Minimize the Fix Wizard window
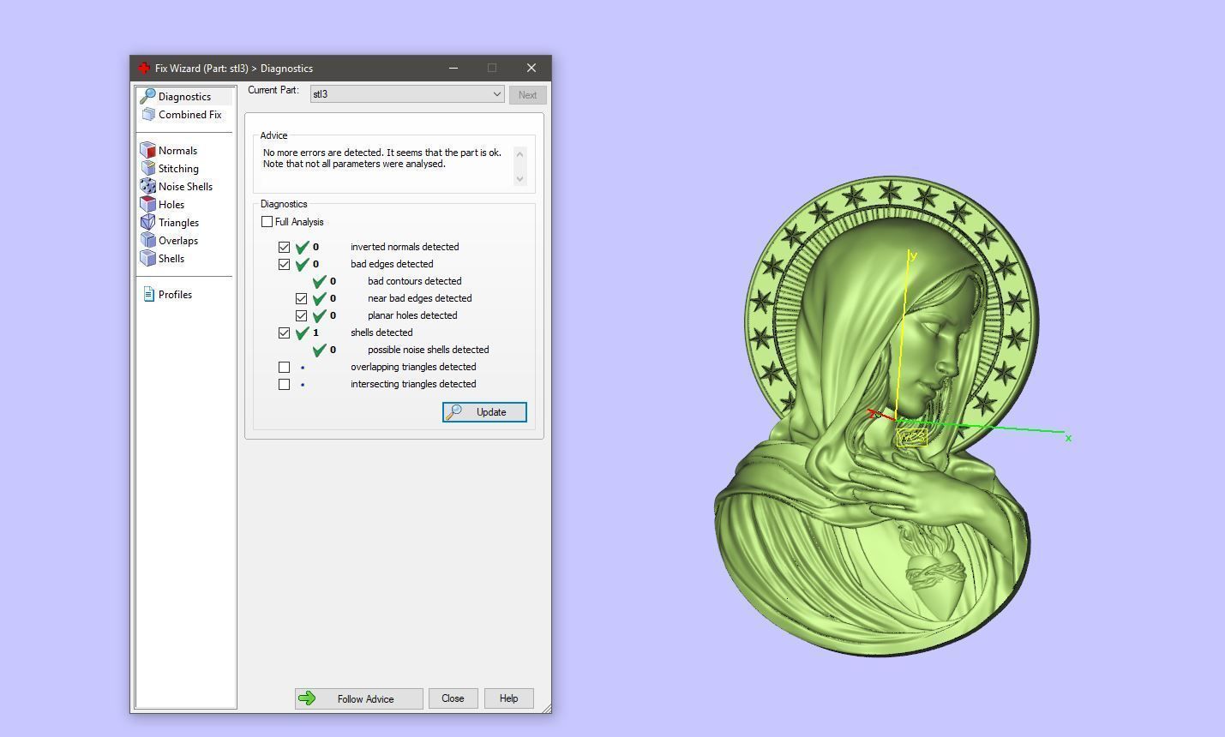This screenshot has height=737, width=1225. (x=453, y=68)
